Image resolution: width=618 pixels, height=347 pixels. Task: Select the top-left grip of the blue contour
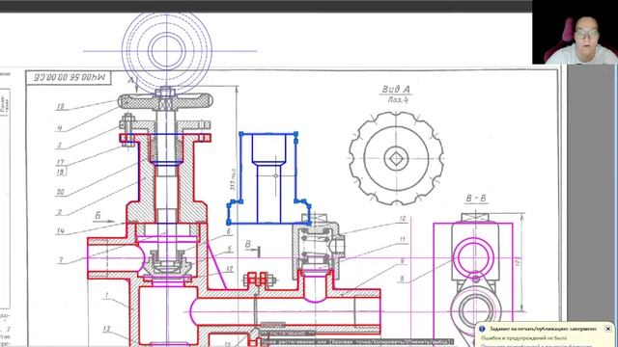[241, 134]
